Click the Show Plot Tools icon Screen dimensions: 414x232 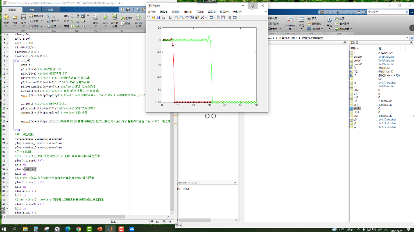235,18
